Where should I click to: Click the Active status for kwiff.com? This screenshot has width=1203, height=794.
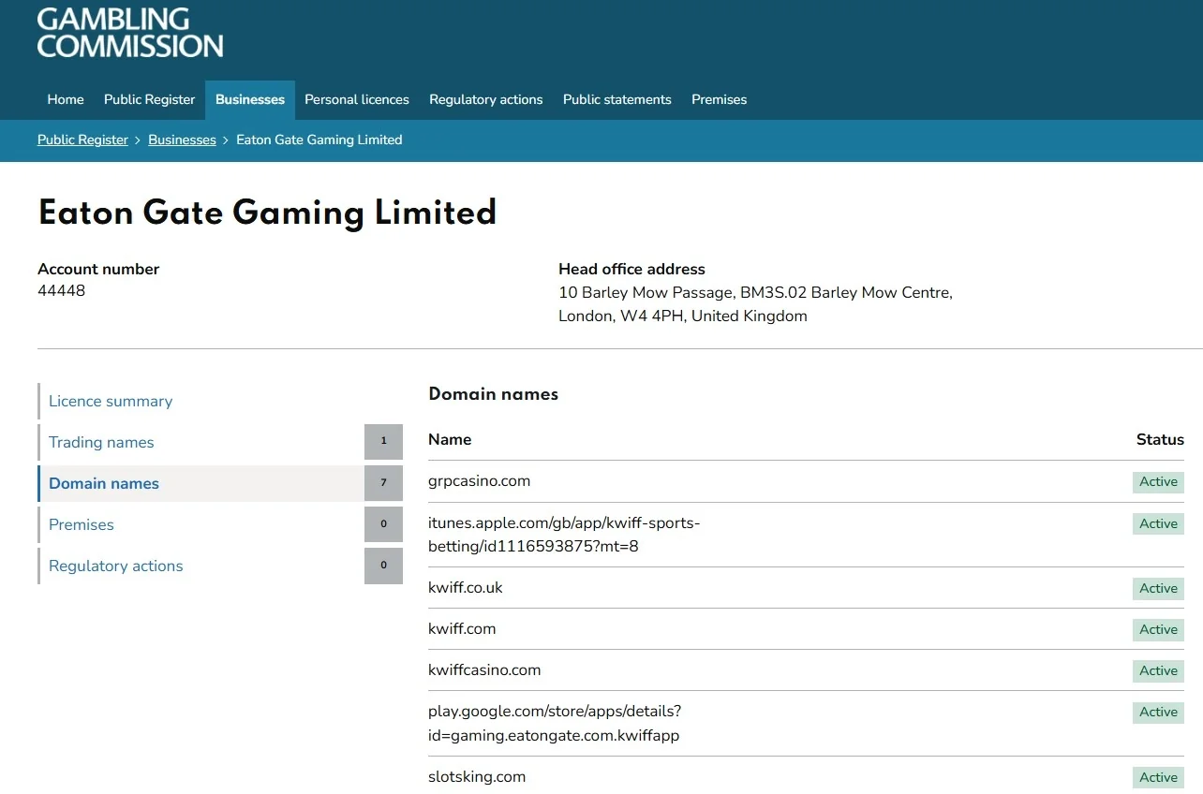(1158, 630)
